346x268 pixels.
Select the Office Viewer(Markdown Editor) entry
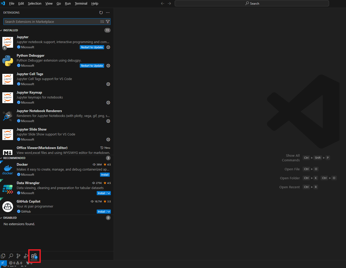(57, 150)
